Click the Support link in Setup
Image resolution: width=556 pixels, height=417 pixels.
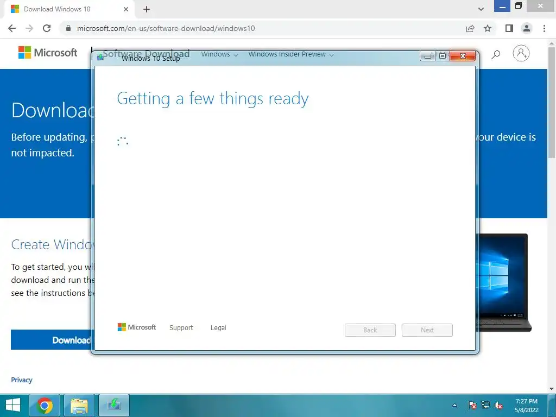[x=181, y=327]
